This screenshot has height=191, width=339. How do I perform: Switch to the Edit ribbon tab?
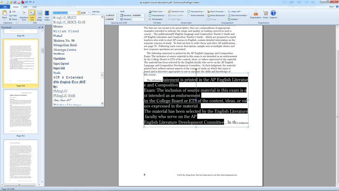25,7
